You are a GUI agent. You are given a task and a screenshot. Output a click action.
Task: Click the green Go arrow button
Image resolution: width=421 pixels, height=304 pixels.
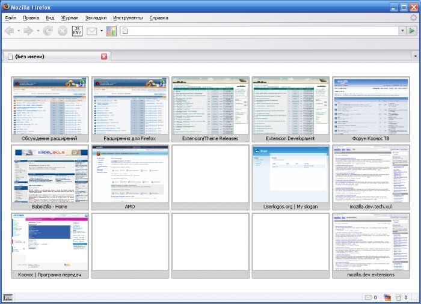point(411,31)
